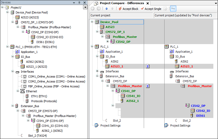
Task: Expand the CI542_DP node in compare view
Action: [107, 41]
